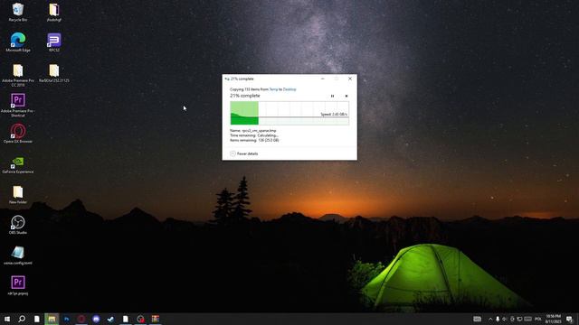Minimize the copy progress dialog

tap(322, 79)
